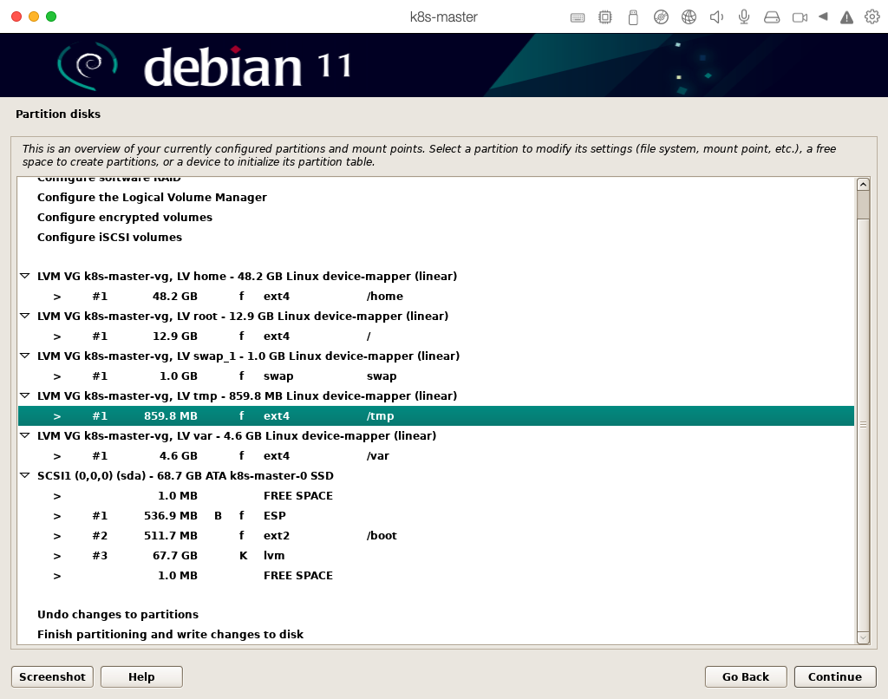Click the Go Back button

coord(745,676)
